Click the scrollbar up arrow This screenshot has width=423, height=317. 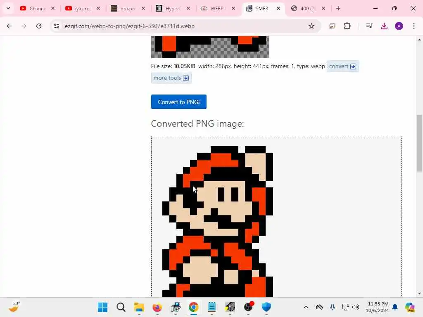pos(419,40)
